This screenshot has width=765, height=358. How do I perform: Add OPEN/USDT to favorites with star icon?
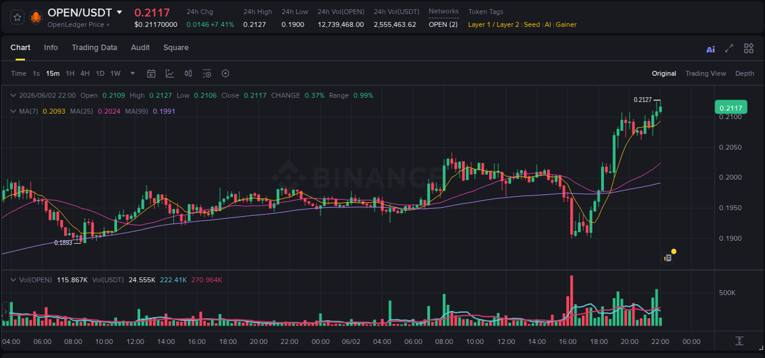17,16
